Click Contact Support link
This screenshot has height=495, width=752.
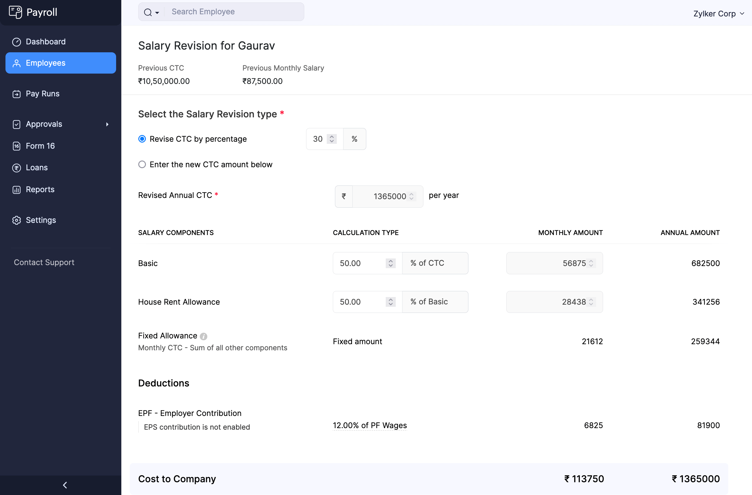[x=44, y=262]
